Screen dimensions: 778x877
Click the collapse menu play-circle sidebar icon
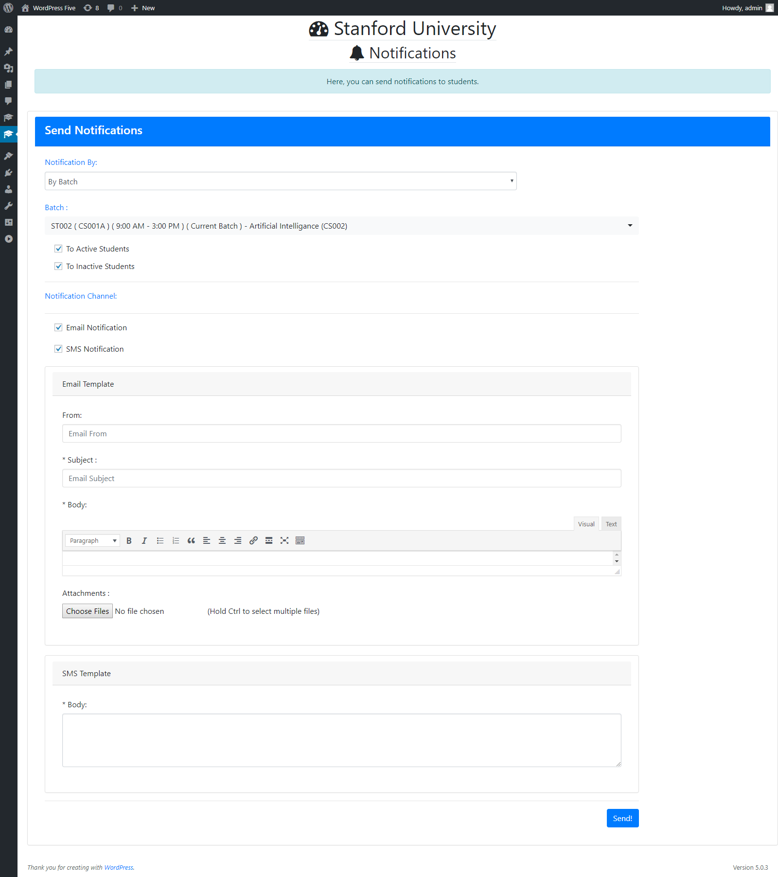click(x=8, y=239)
